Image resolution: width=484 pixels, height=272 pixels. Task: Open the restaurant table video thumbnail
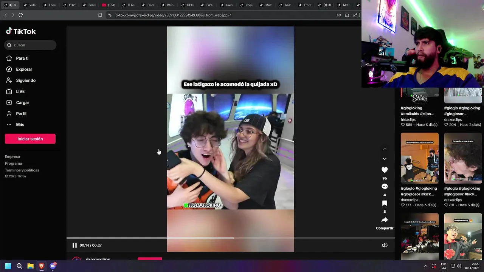click(x=420, y=236)
